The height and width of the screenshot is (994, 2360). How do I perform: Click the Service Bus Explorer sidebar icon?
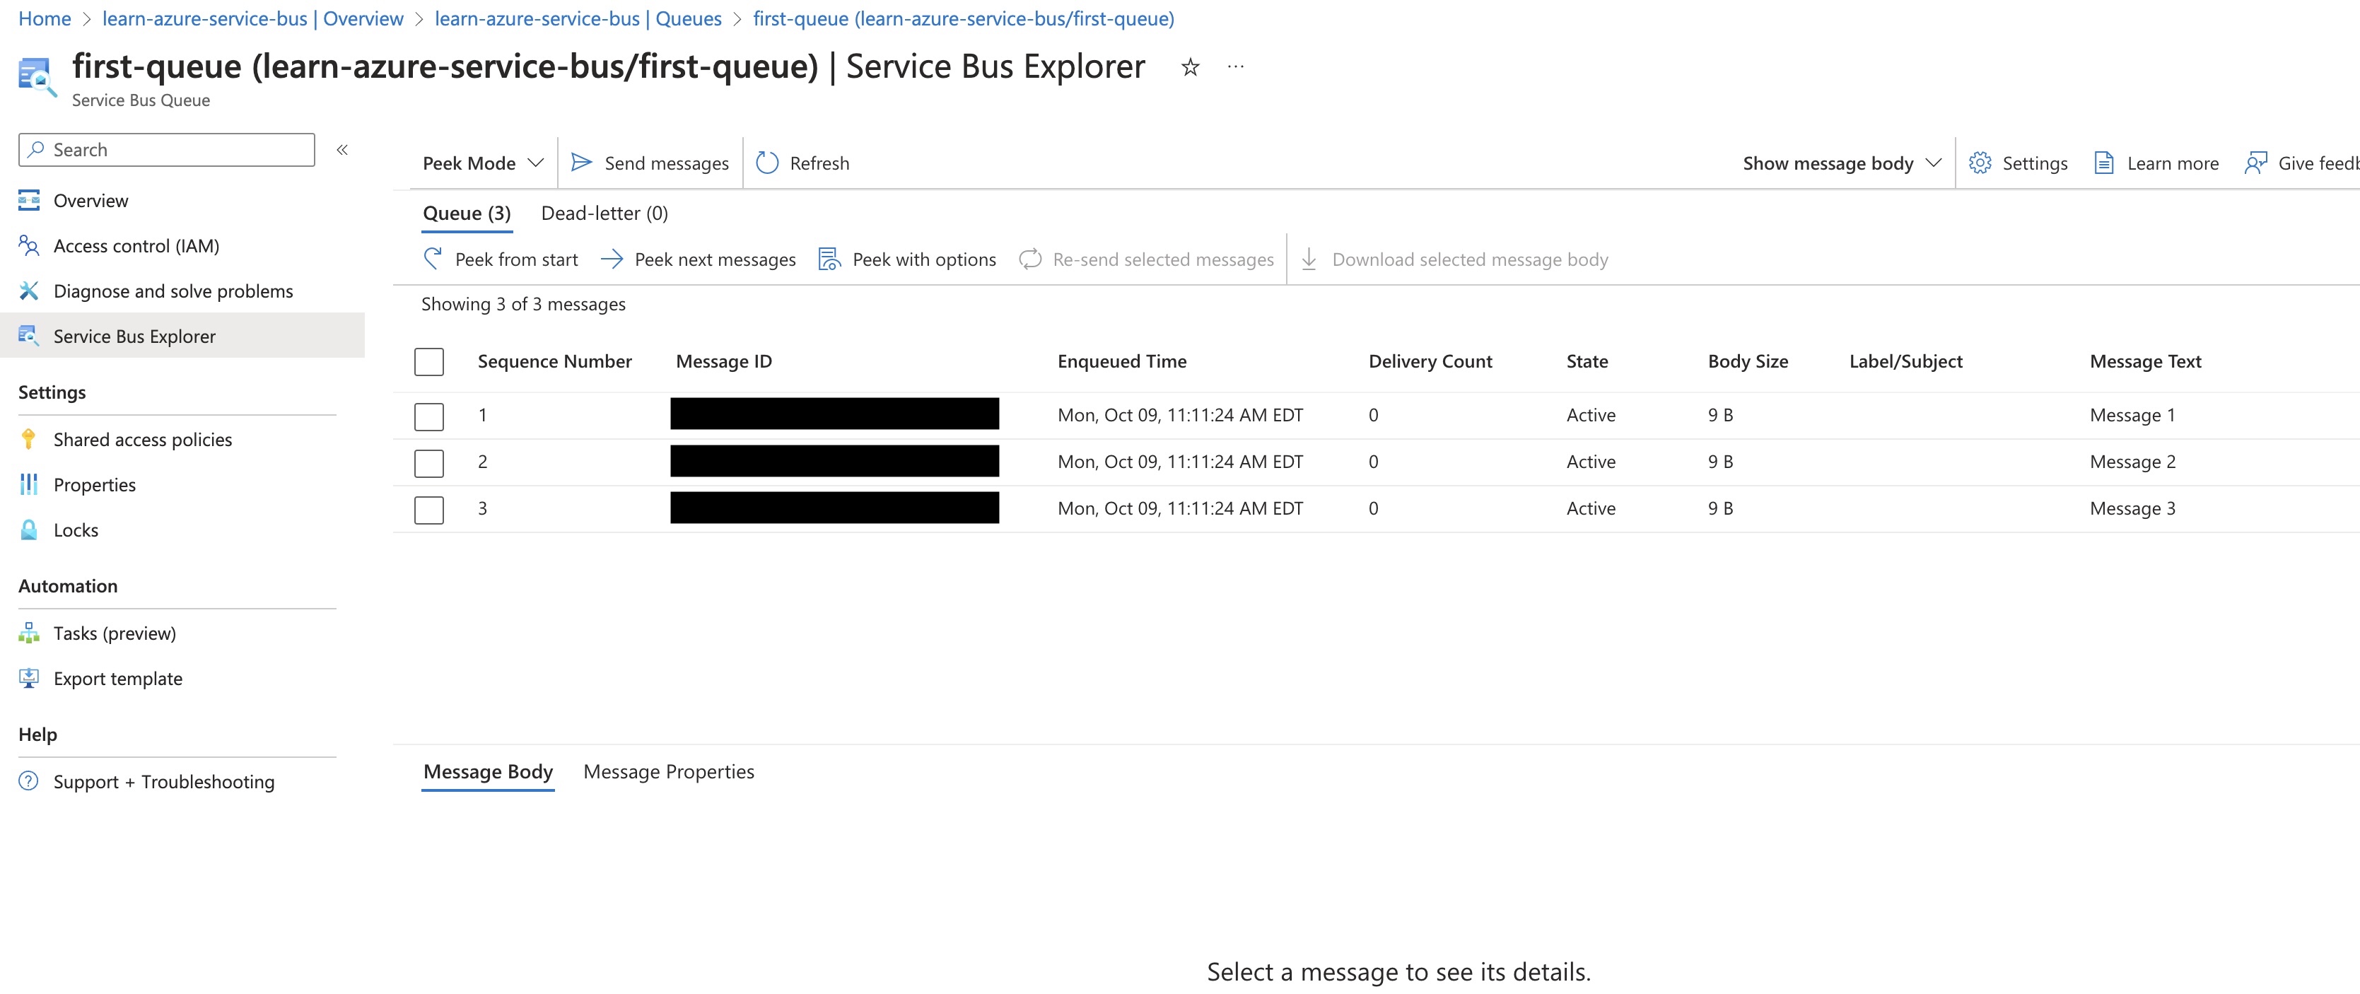point(28,334)
